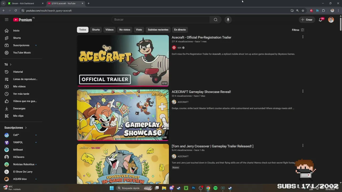Open Spotify from the taskbar
The height and width of the screenshot is (192, 342).
(215, 188)
